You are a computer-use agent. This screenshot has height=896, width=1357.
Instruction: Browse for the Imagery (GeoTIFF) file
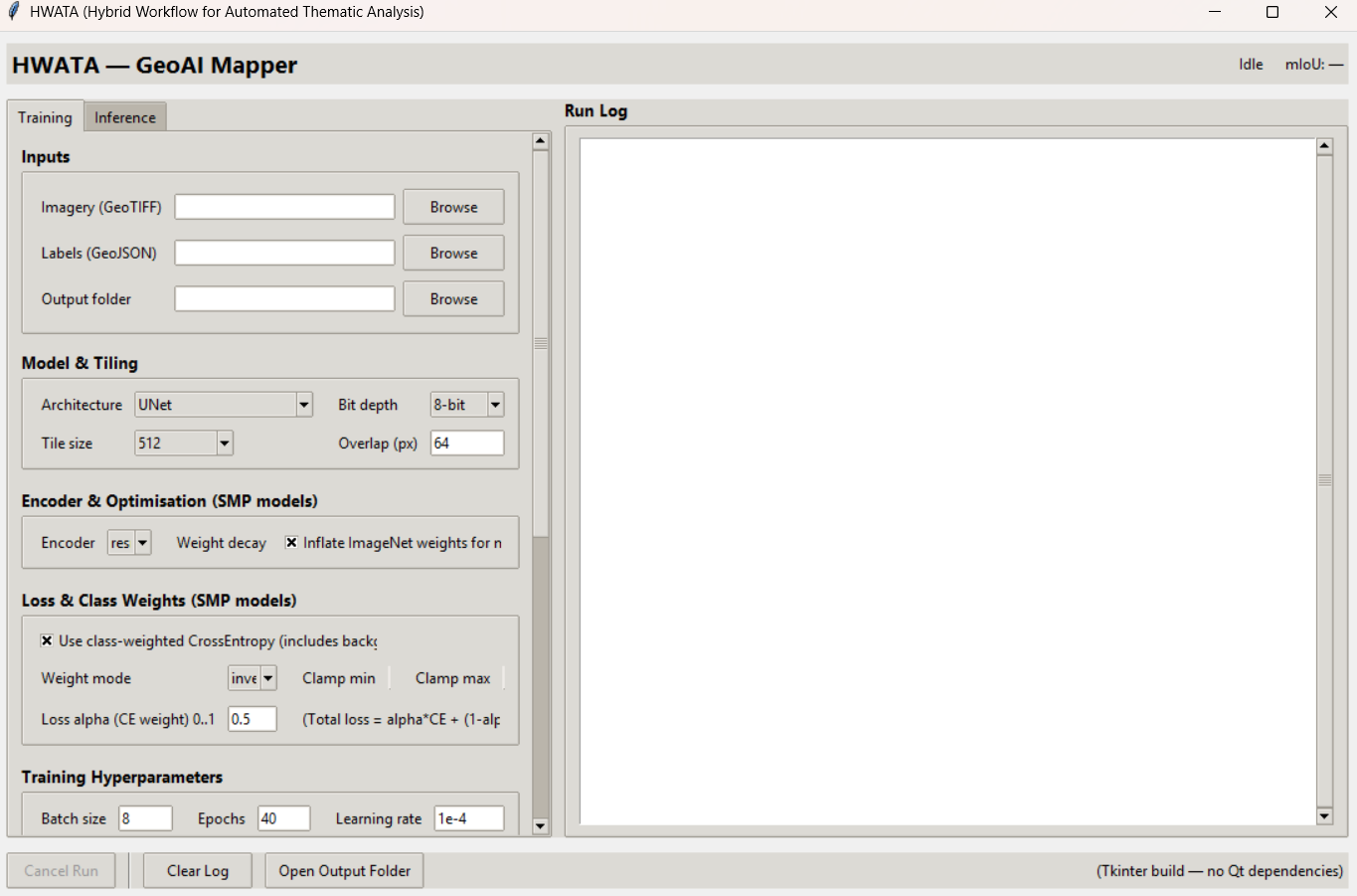point(452,207)
